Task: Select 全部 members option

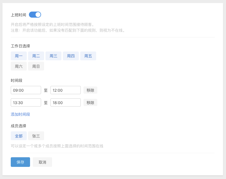Action: 19,136
